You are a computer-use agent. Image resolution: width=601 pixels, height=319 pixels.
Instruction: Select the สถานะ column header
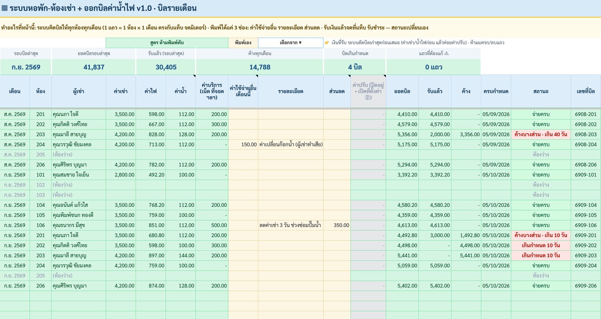tap(541, 91)
